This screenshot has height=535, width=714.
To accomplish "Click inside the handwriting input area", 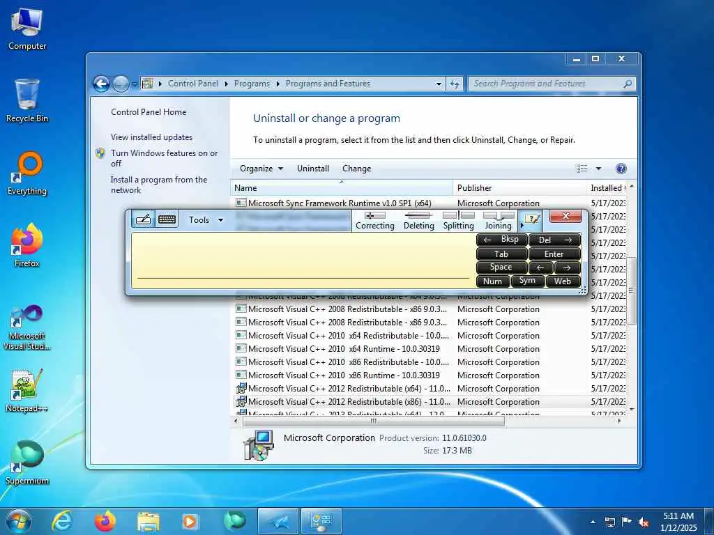I will point(303,261).
